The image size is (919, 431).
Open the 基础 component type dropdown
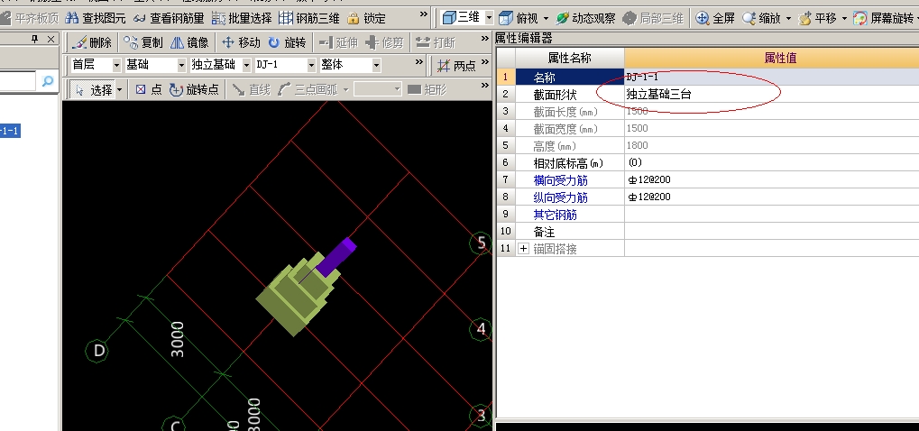pos(181,65)
